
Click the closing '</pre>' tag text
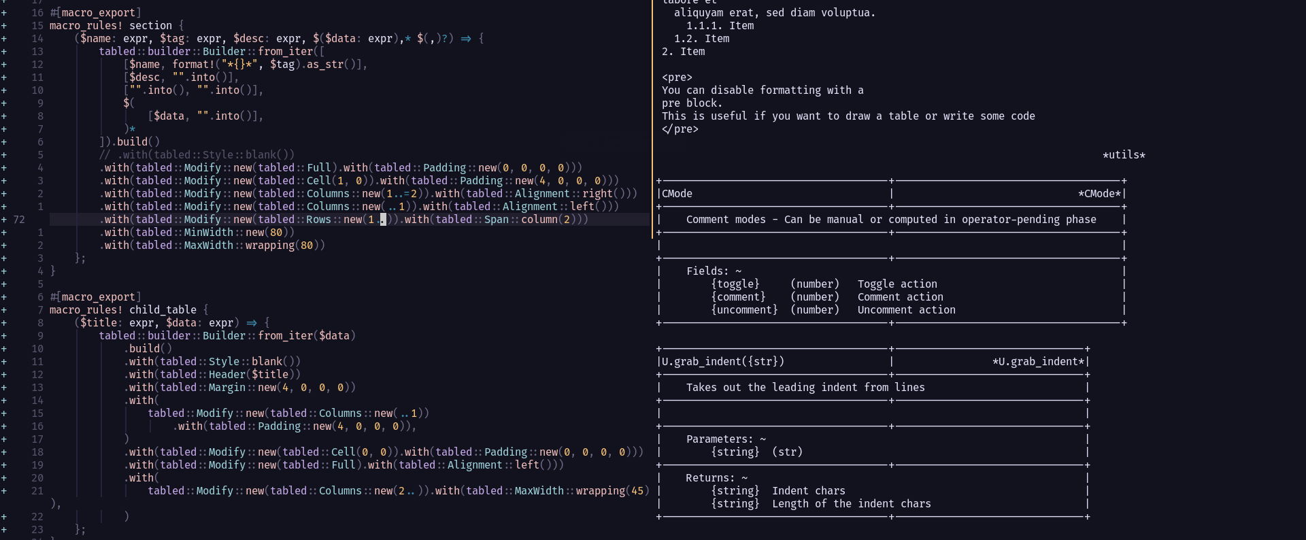tap(680, 129)
